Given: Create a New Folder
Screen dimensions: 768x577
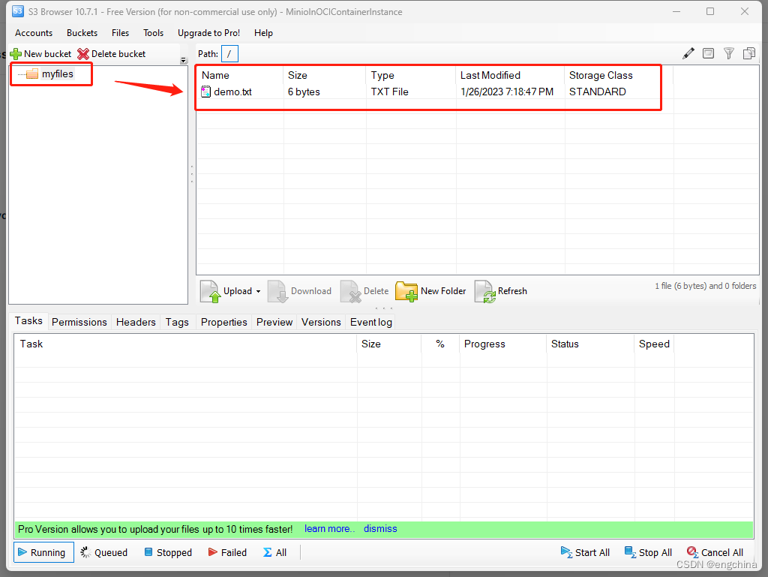Looking at the screenshot, I should tap(430, 291).
